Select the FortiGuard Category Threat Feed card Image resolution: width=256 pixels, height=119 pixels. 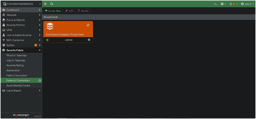[68, 32]
